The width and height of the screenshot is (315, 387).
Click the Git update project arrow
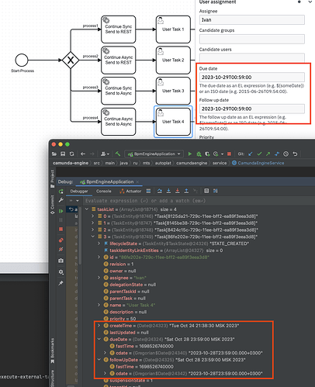coord(251,154)
